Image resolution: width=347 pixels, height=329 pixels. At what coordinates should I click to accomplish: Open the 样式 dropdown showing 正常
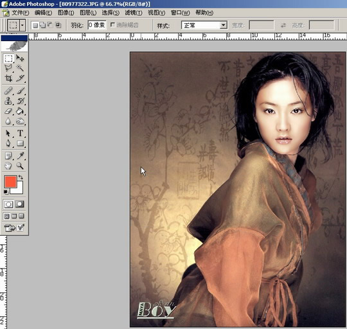(x=204, y=26)
